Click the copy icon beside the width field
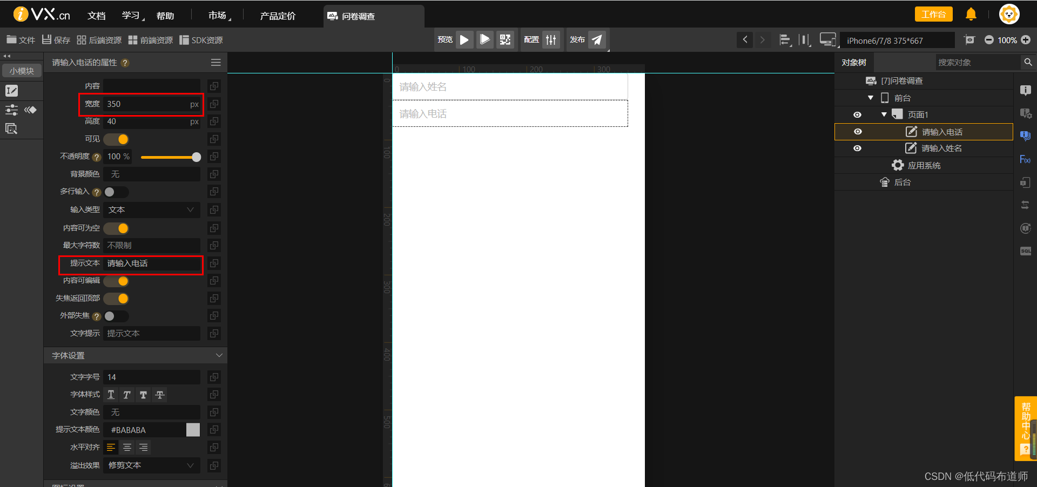1037x487 pixels. pos(214,104)
